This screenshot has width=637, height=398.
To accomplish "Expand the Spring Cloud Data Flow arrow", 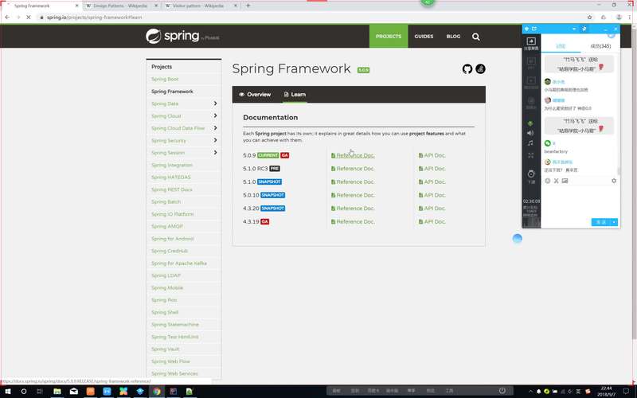I will [215, 128].
